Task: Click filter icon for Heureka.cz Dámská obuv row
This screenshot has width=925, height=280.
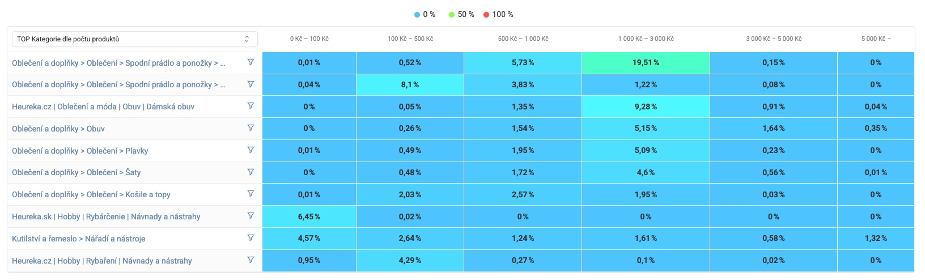Action: [x=251, y=106]
